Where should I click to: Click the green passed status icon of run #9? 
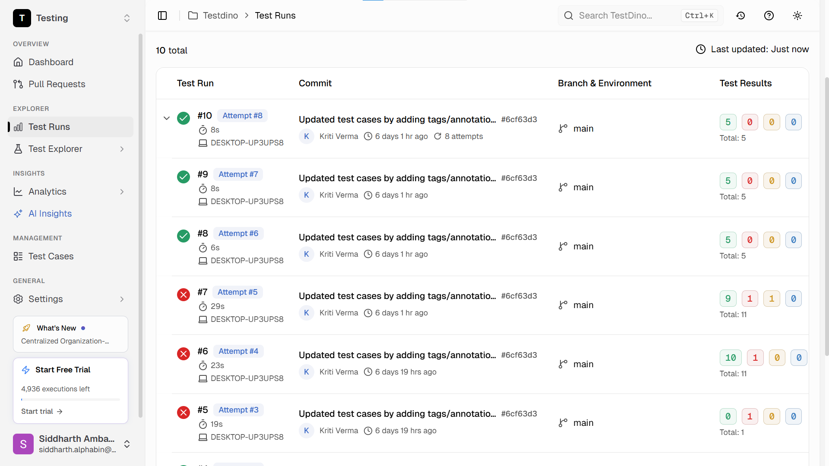[x=184, y=177]
